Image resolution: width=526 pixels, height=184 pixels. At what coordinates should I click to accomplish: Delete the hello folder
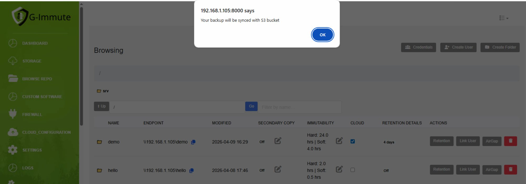(510, 170)
